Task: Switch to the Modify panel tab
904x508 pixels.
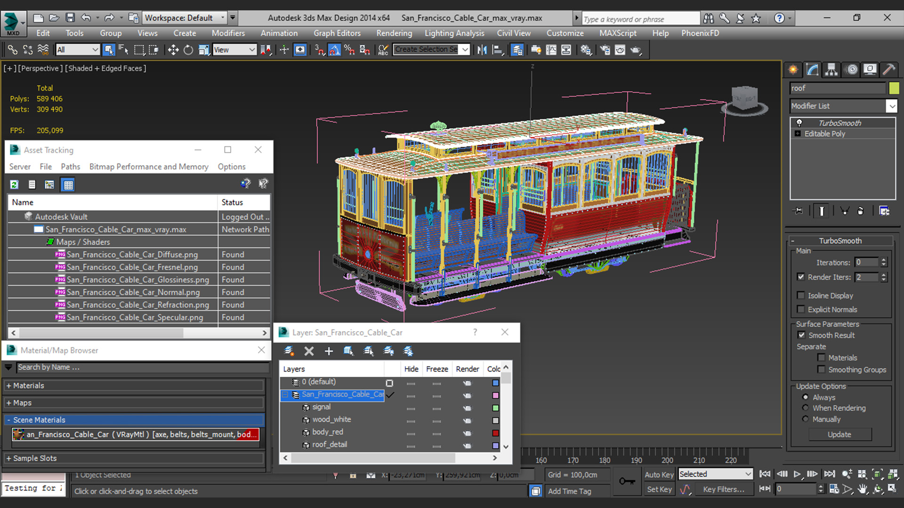Action: click(x=812, y=70)
